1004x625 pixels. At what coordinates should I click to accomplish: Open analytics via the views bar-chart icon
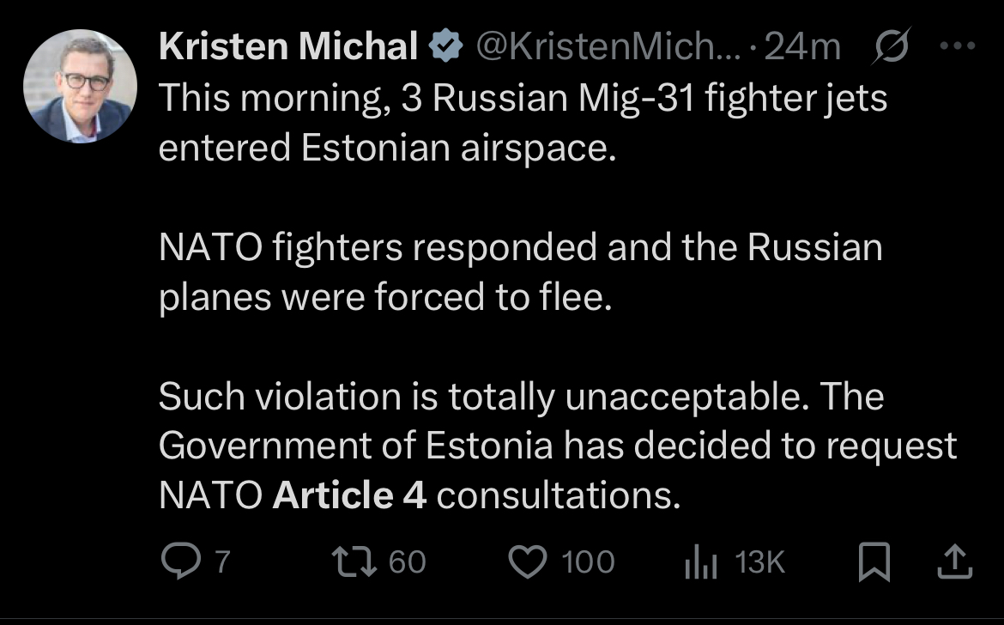[x=699, y=563]
